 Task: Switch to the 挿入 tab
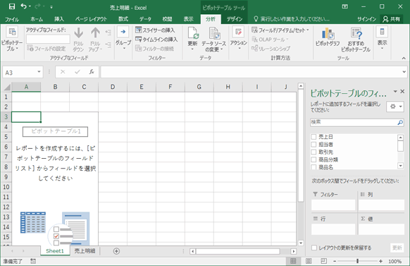point(59,19)
